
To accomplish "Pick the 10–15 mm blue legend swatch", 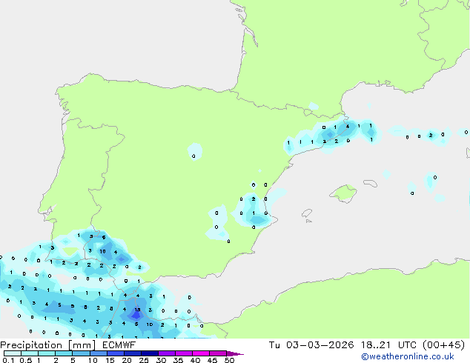I will click(x=99, y=353).
